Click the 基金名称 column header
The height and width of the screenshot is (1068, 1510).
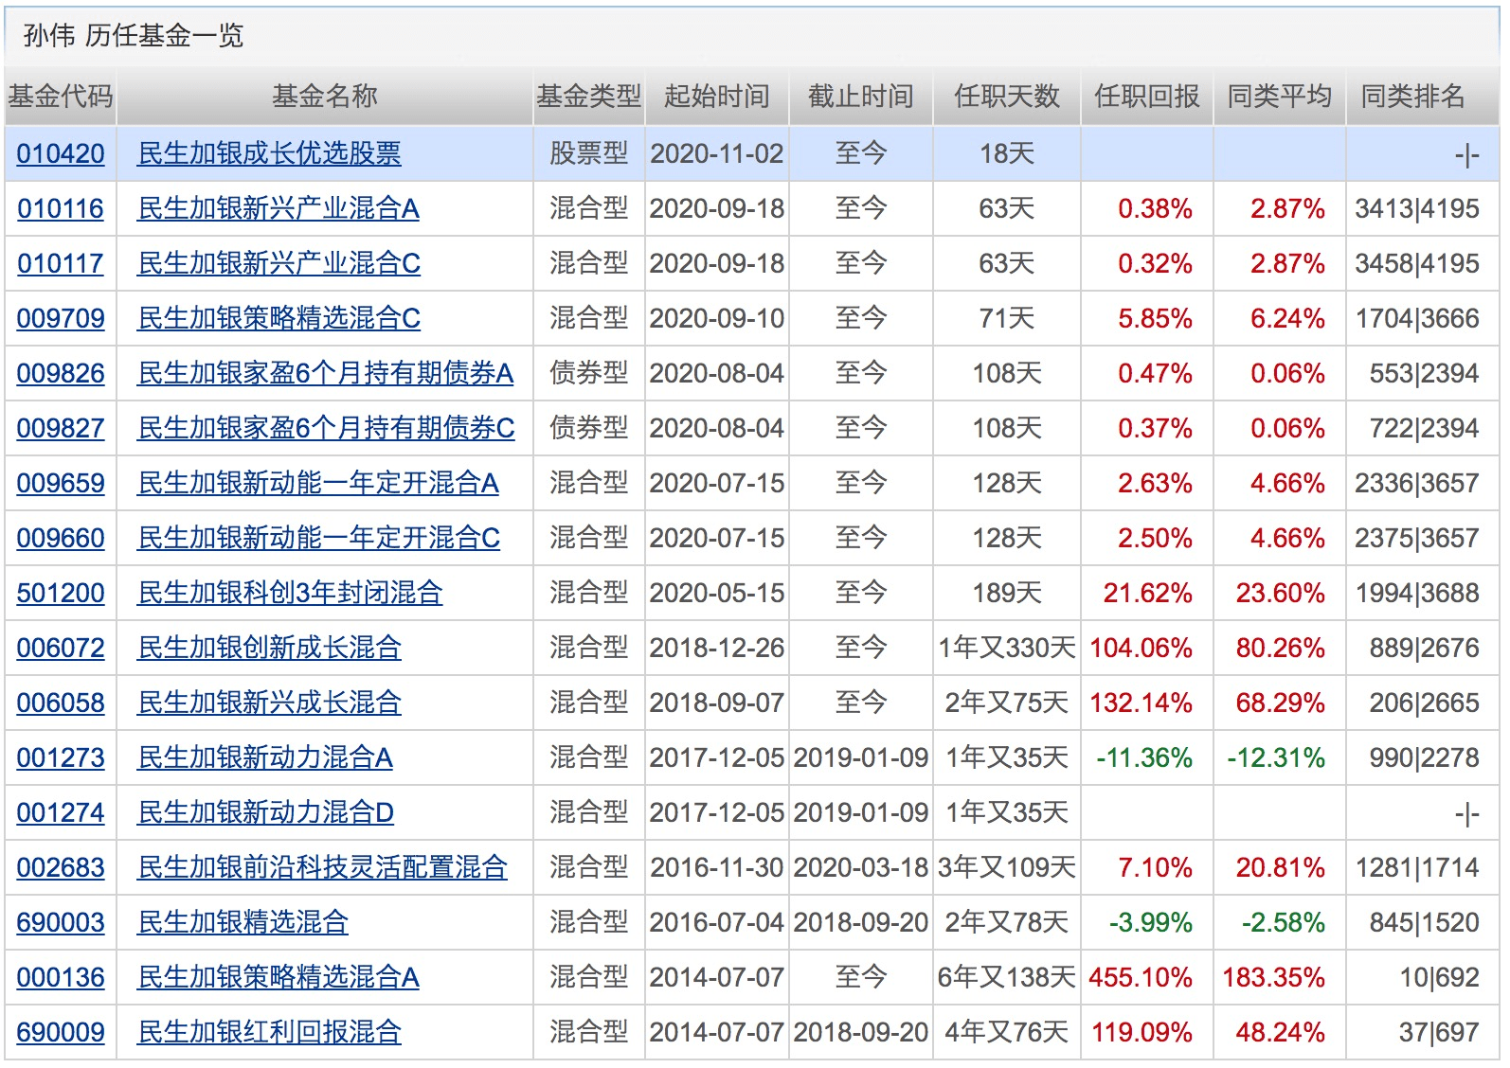324,96
